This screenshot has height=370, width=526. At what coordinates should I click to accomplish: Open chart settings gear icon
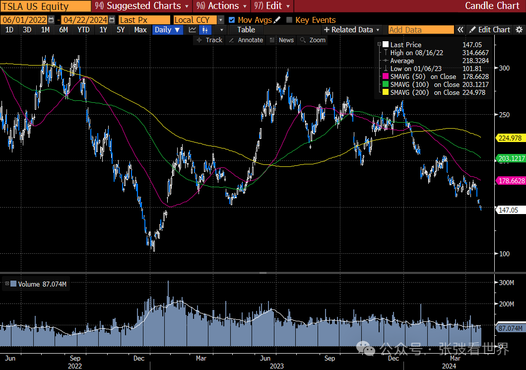(519, 29)
